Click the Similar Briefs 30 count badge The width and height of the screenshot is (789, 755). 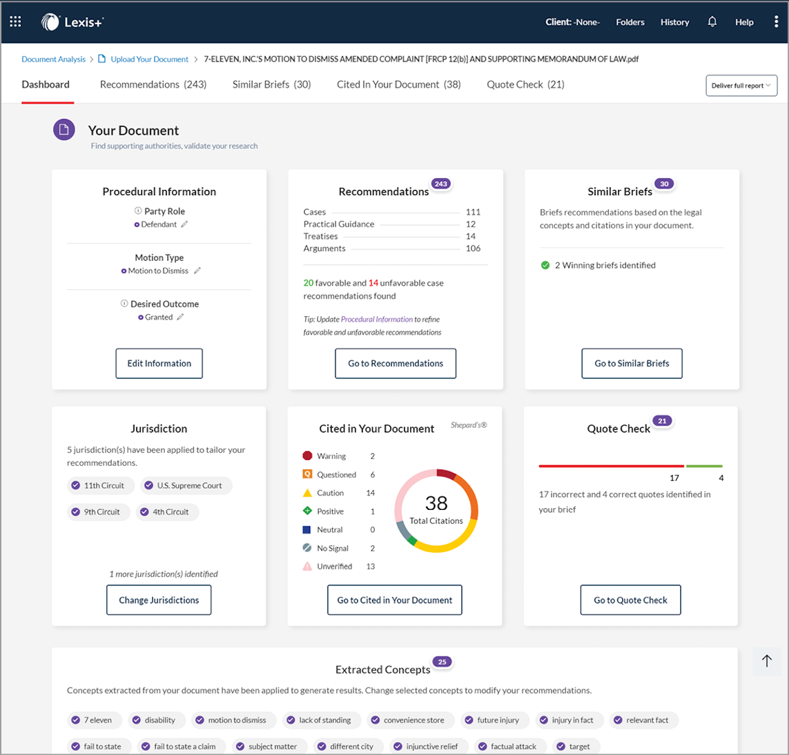pos(664,184)
